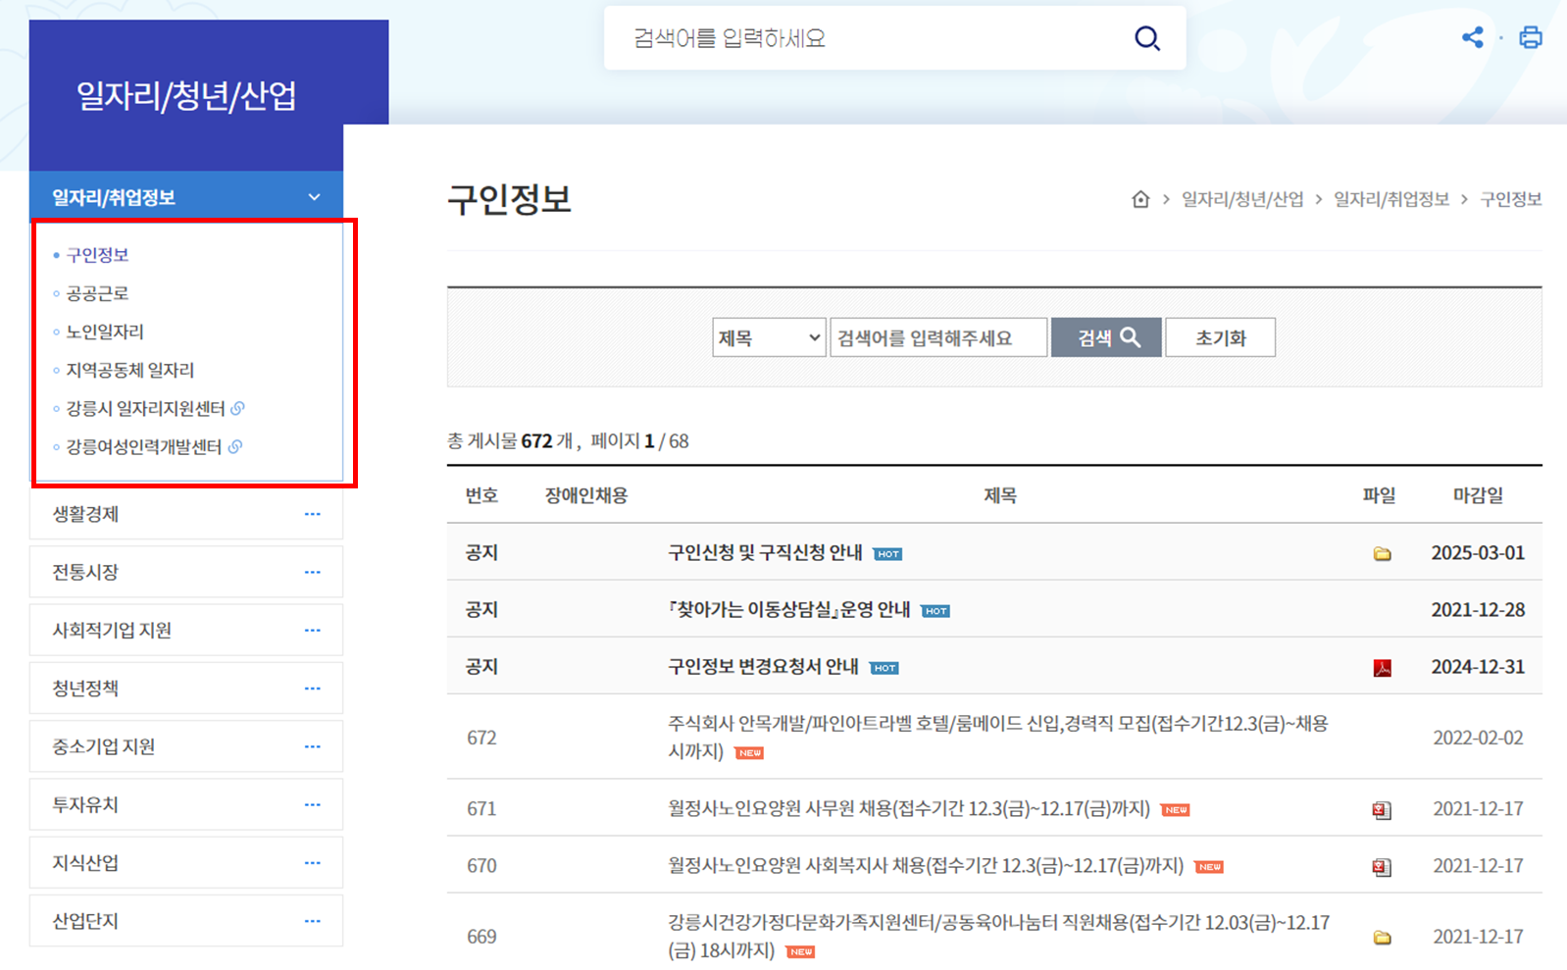Expand 투자유치 menu dots

coord(312,804)
